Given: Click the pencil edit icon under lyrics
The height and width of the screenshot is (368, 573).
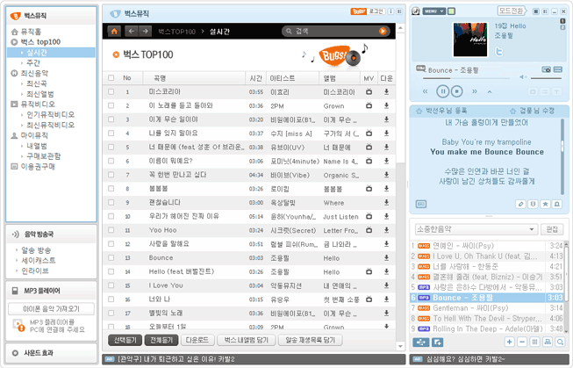Looking at the screenshot, I should click(520, 204).
